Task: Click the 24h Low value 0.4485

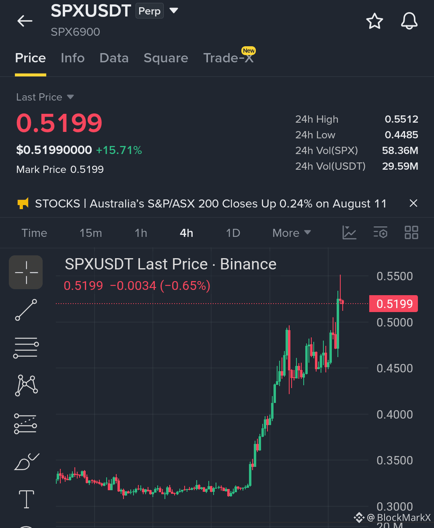Action: coord(401,135)
